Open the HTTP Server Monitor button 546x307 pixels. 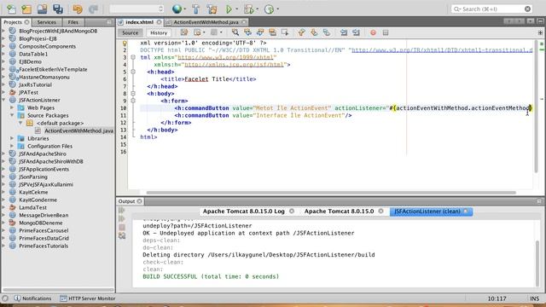point(88,298)
